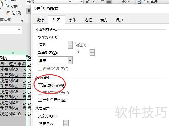This screenshot has height=126, width=169.
Task: Apply top align from the ribbon
Action: (103, 1)
